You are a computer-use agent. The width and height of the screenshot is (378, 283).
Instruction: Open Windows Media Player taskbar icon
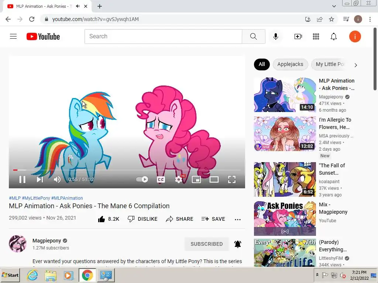coord(68,275)
